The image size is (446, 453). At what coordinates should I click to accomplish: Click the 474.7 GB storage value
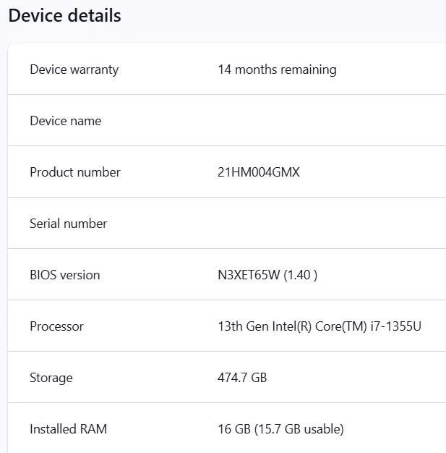click(x=242, y=378)
